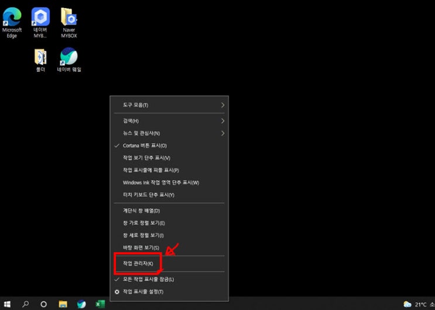
Task: Choose 바탕 화면 보기(S)
Action: coord(169,248)
